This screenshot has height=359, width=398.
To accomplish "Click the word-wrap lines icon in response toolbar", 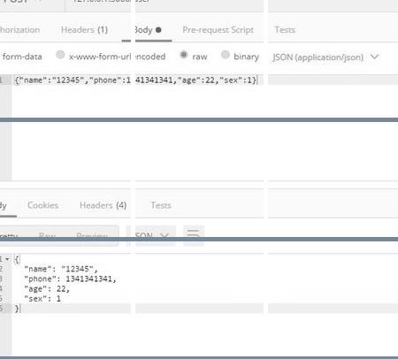I will pyautogui.click(x=194, y=234).
